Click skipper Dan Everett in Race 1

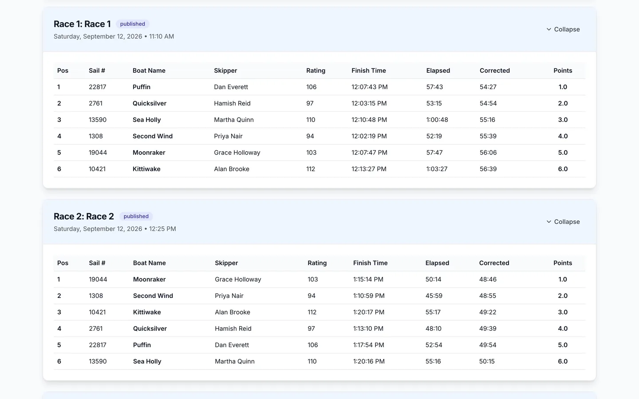point(231,87)
